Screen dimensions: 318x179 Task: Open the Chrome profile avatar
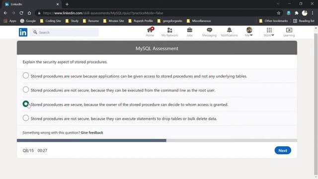tap(305, 13)
